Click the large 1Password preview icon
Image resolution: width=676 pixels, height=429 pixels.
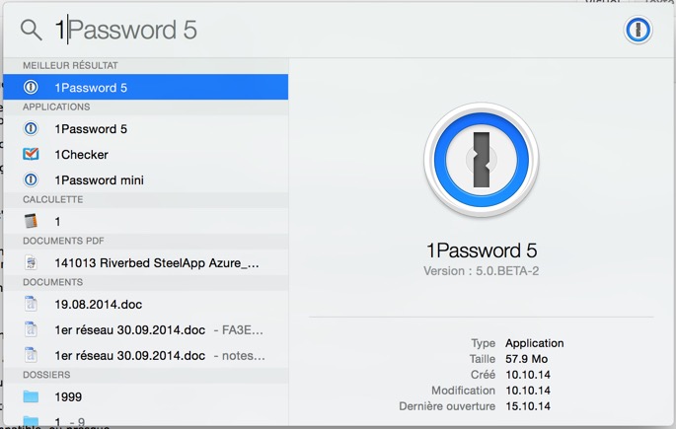point(482,160)
